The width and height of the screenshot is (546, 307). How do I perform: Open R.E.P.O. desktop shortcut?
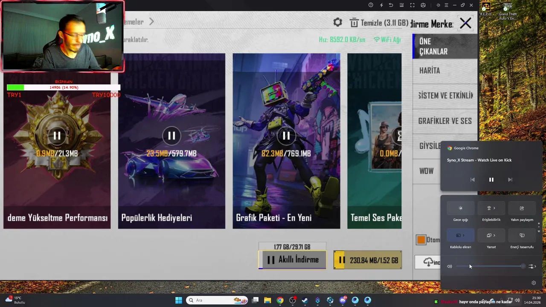486,9
